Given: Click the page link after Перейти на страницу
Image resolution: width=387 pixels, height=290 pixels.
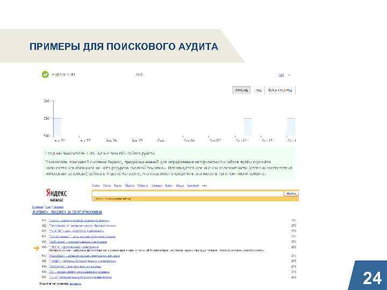Looking at the screenshot, I should tap(75, 284).
